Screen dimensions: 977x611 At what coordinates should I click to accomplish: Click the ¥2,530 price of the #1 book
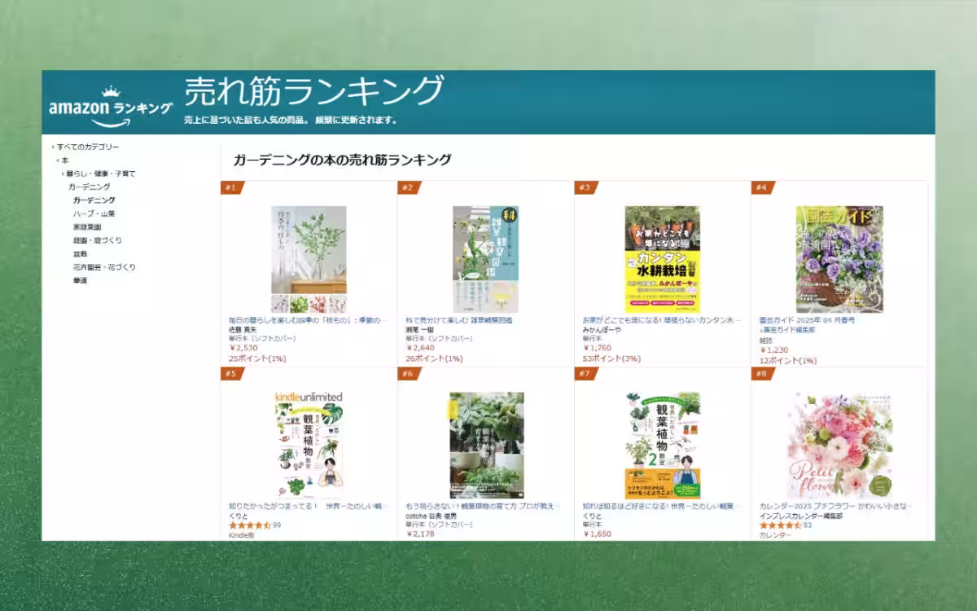pyautogui.click(x=243, y=348)
